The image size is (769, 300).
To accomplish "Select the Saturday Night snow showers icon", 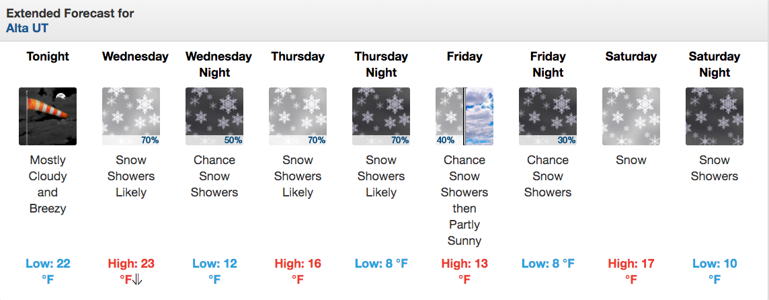I will tap(715, 116).
